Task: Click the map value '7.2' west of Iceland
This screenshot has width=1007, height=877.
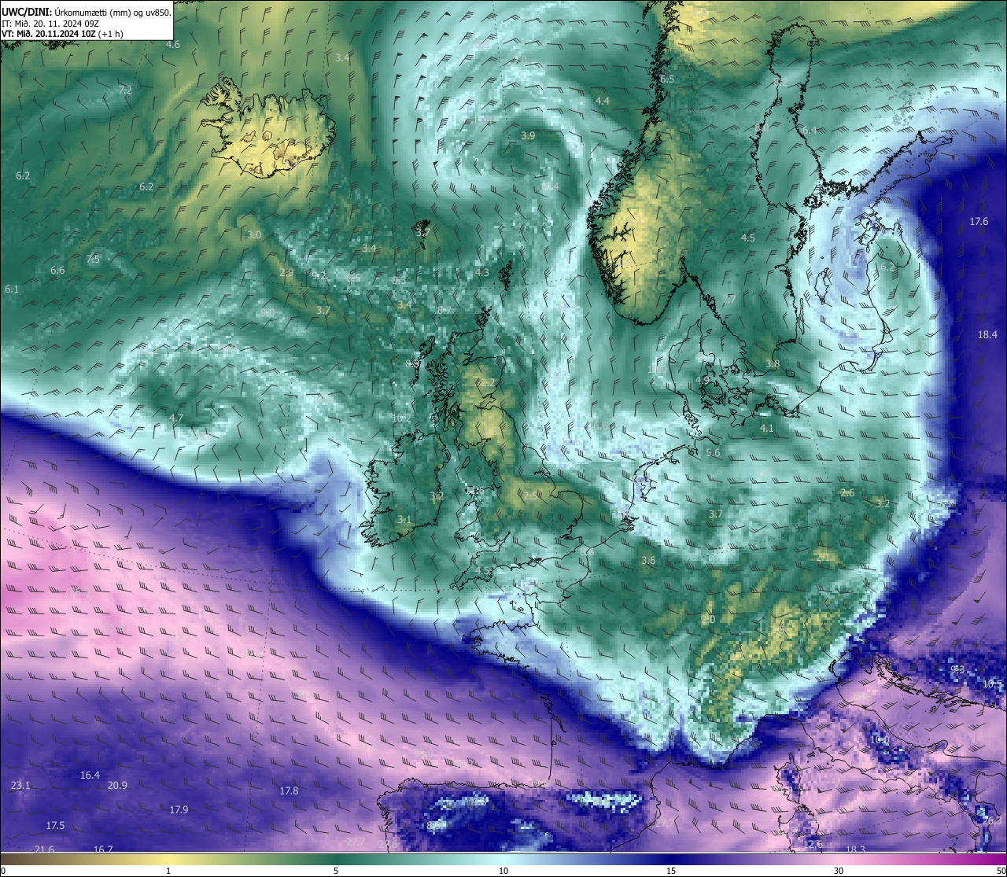Action: coord(124,90)
